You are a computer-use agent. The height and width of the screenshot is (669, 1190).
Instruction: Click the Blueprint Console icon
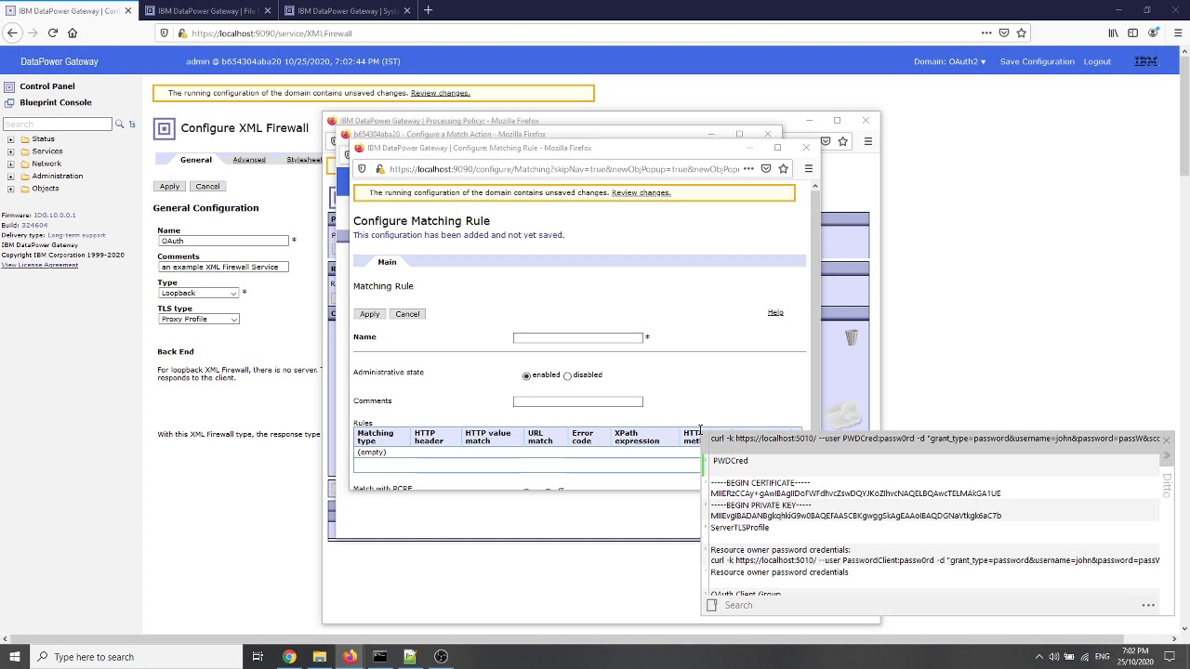click(10, 102)
